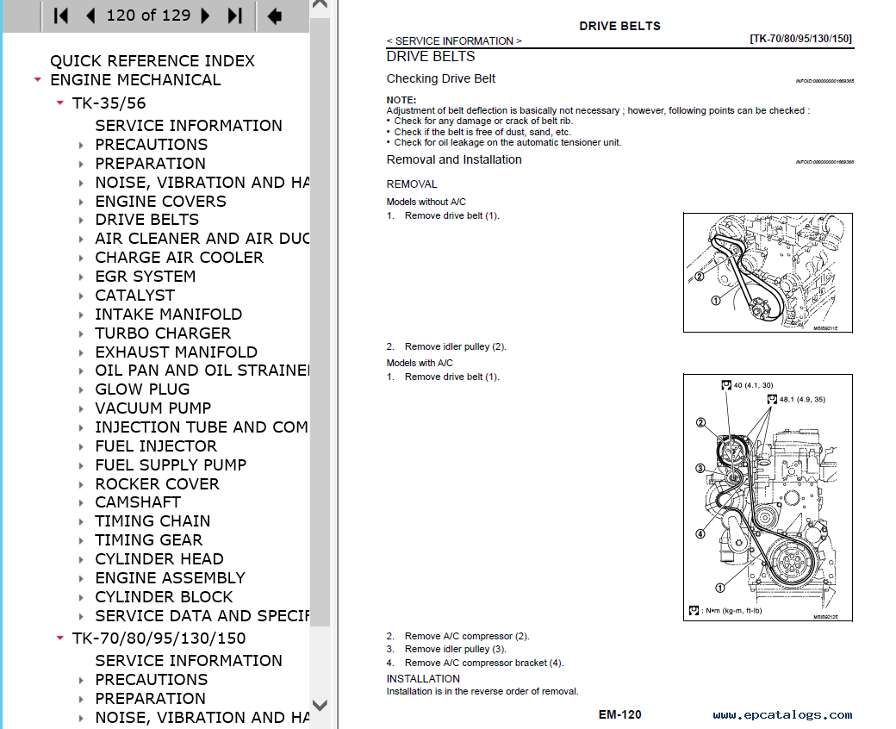Open the FUEL SUPPLY PUMP entry
Viewport: 896px width, 729px height.
point(171,465)
